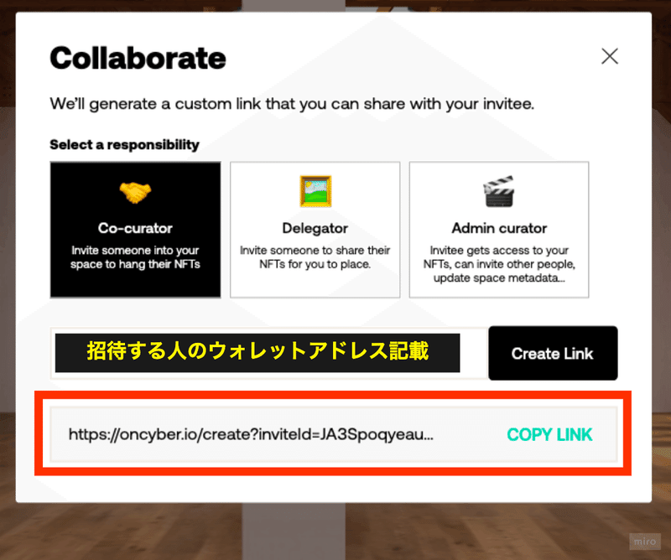Click the clapperboard icon for Admin curator
This screenshot has height=560, width=671.
pyautogui.click(x=498, y=191)
